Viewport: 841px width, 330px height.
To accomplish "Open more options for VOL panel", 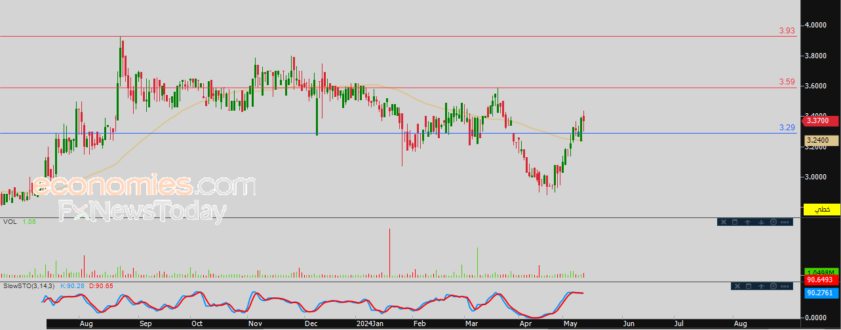I will point(785,222).
